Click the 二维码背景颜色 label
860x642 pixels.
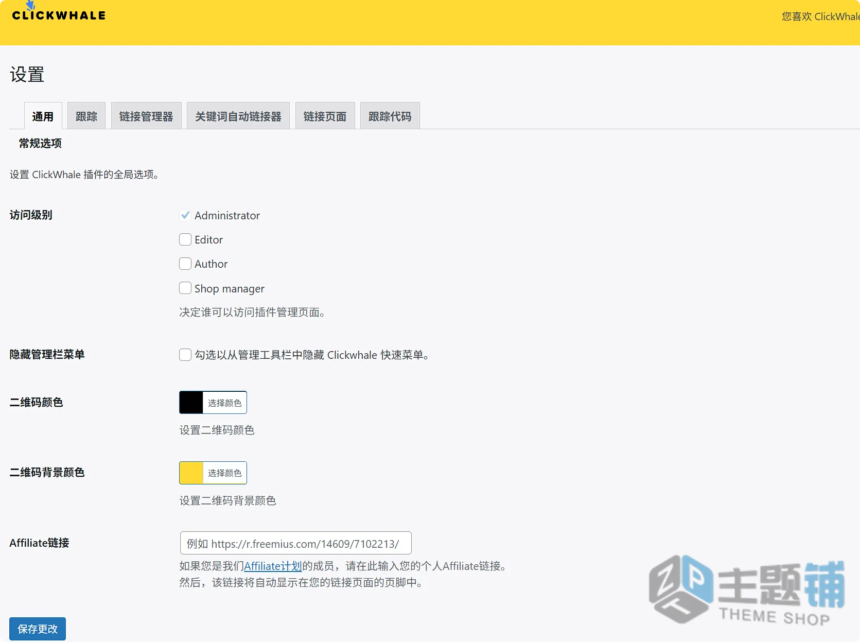click(x=47, y=472)
